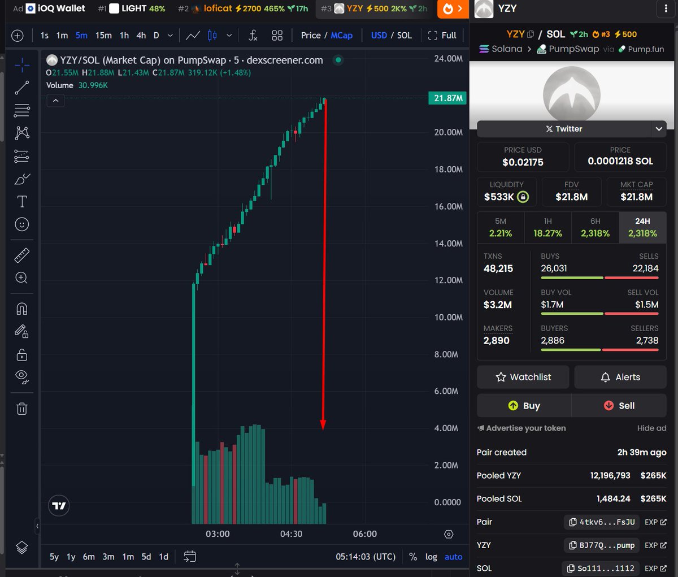Switch to line chart style
Screen dimensions: 678x577
coord(193,36)
